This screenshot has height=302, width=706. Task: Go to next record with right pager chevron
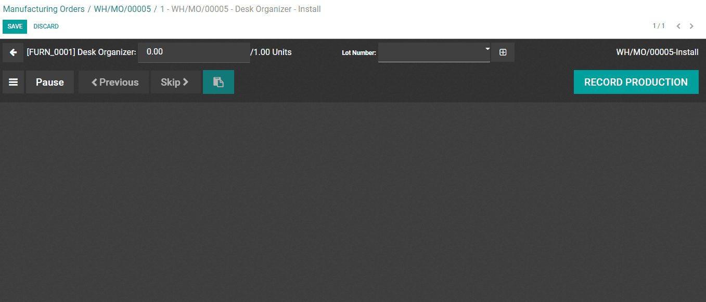click(691, 25)
